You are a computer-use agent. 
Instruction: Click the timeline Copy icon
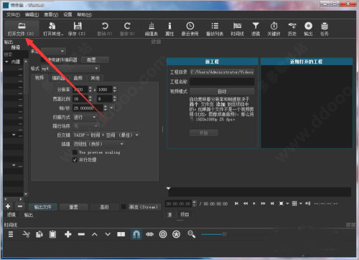pyautogui.click(x=39, y=234)
